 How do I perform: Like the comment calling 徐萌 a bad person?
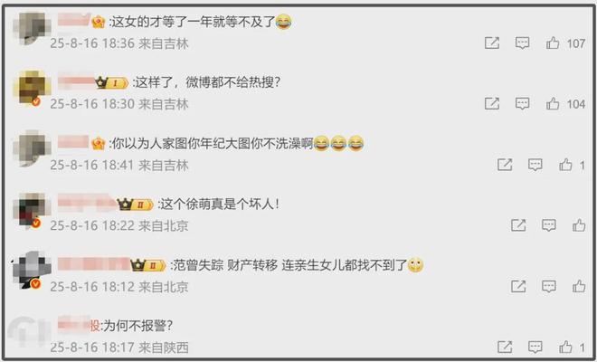pos(579,225)
